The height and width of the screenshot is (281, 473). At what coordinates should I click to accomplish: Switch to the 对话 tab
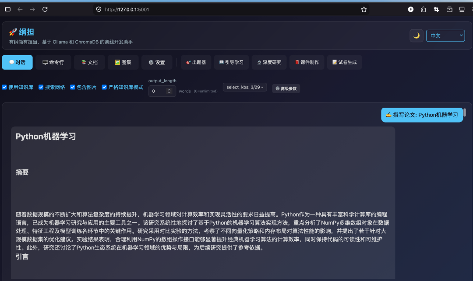click(17, 62)
